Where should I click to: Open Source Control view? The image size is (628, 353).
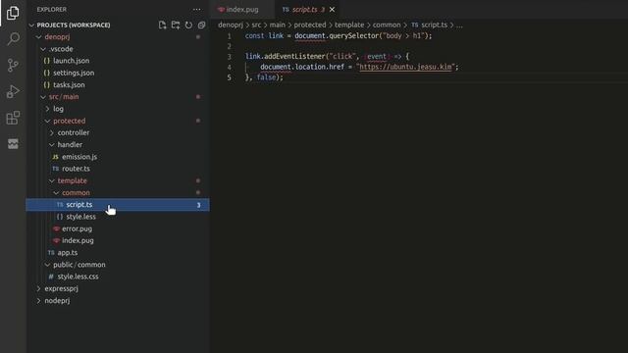coord(13,65)
